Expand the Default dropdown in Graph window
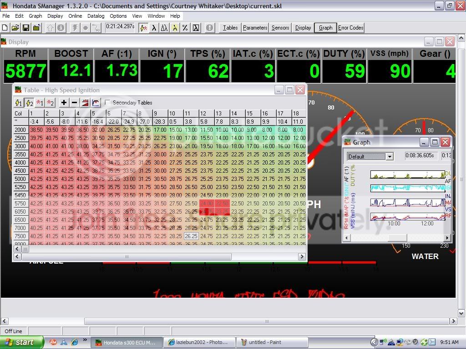 coord(389,156)
